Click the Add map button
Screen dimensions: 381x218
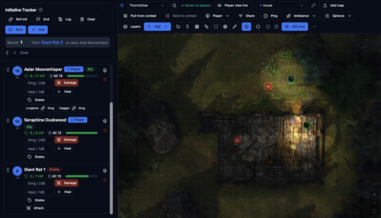coord(333,5)
